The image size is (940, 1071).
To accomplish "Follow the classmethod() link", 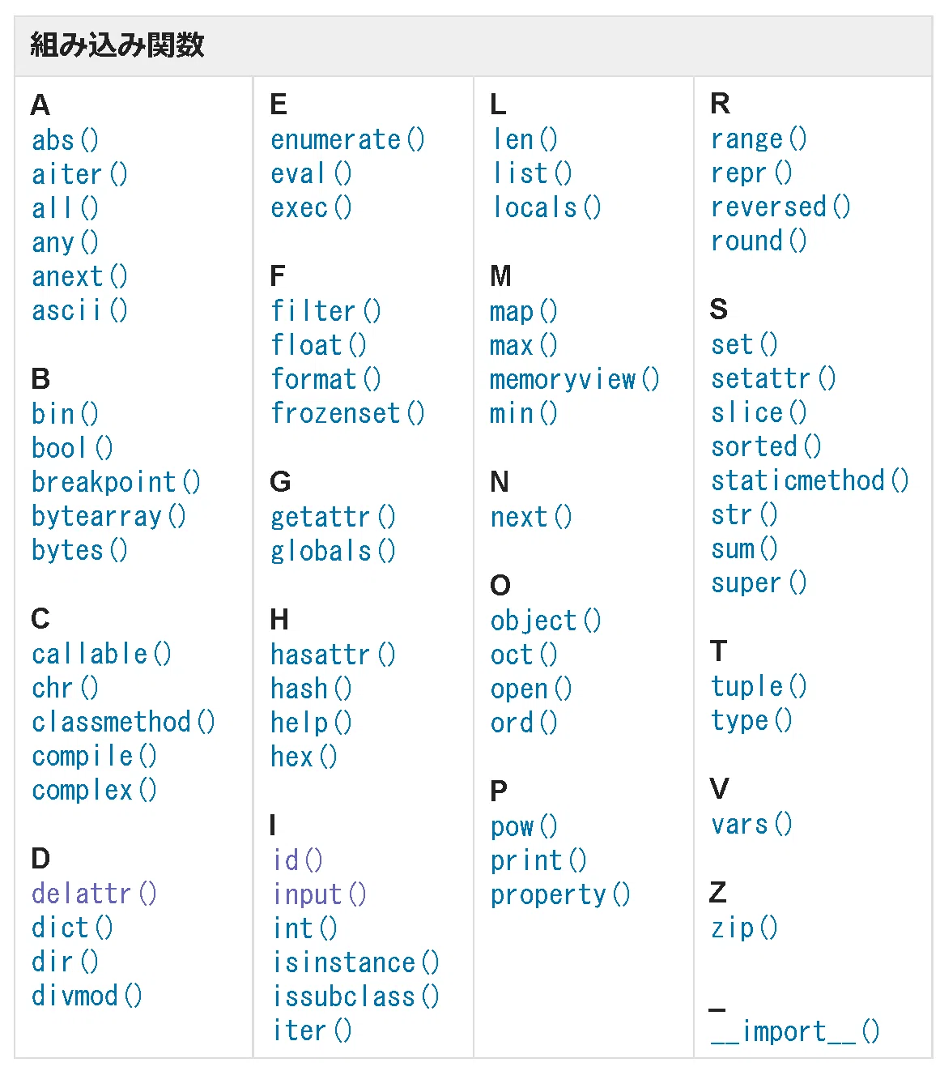I will [x=123, y=722].
